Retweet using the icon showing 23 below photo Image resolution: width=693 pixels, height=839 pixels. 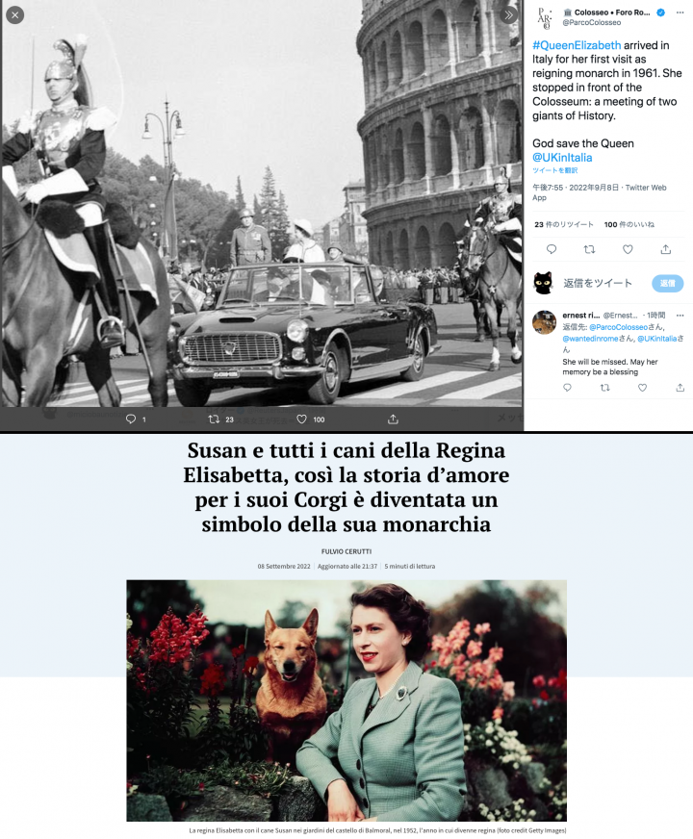coord(214,419)
